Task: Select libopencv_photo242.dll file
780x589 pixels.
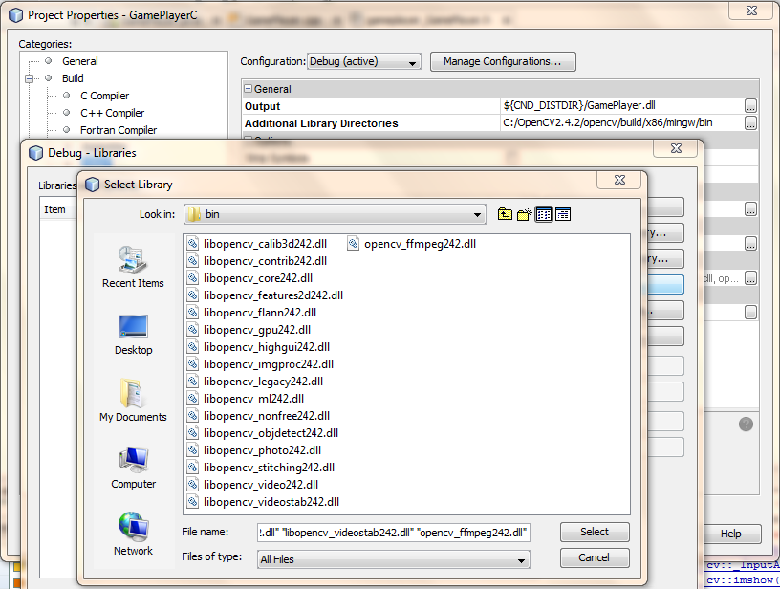Action: point(262,450)
